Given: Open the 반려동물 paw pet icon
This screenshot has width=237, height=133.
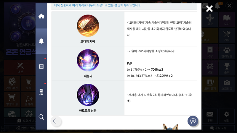Looking at the screenshot, I should click(x=227, y=52).
